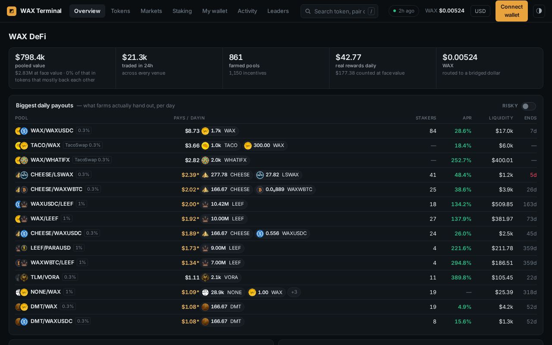Click the LSWAX token reward icon
This screenshot has height=345, width=552.
pyautogui.click(x=260, y=175)
